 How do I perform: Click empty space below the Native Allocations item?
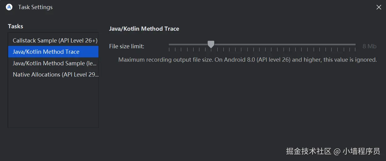click(x=53, y=103)
